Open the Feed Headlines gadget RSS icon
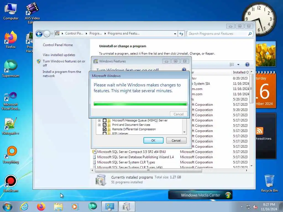The image size is (283, 212). [x=259, y=131]
